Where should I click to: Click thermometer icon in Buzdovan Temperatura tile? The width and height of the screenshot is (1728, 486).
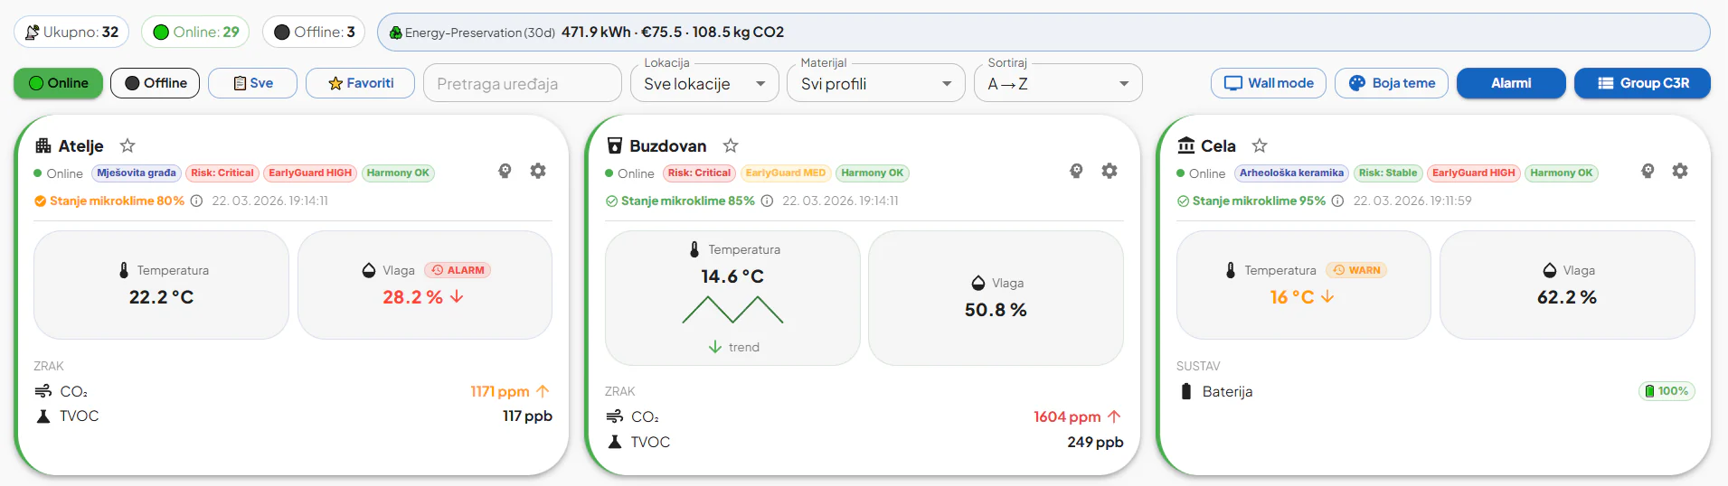coord(694,249)
